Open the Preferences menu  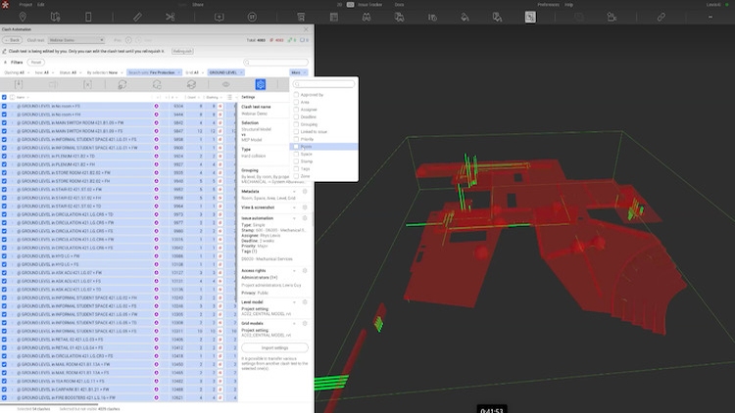point(547,4)
